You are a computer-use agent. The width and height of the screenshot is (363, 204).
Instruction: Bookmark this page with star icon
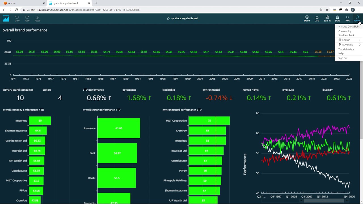(327, 10)
